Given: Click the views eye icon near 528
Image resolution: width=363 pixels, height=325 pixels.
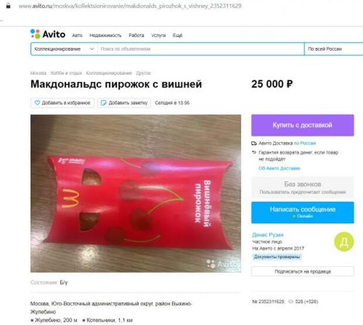Looking at the screenshot, I should (x=291, y=302).
